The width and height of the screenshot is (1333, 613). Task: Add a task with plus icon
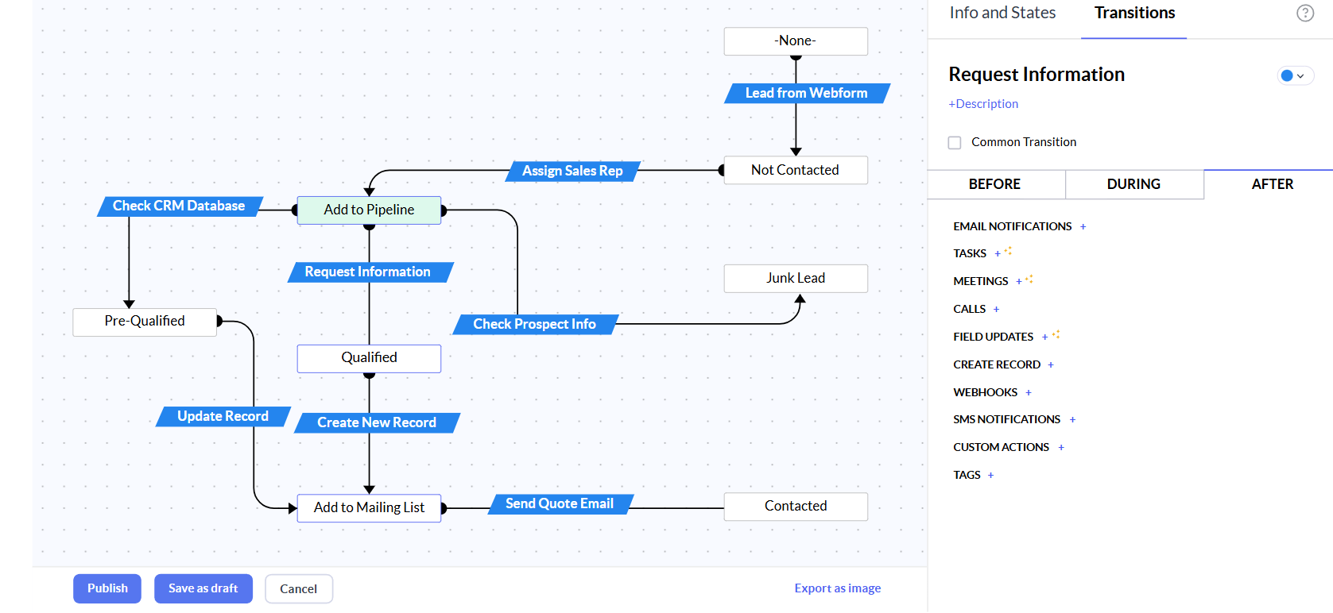pyautogui.click(x=998, y=254)
